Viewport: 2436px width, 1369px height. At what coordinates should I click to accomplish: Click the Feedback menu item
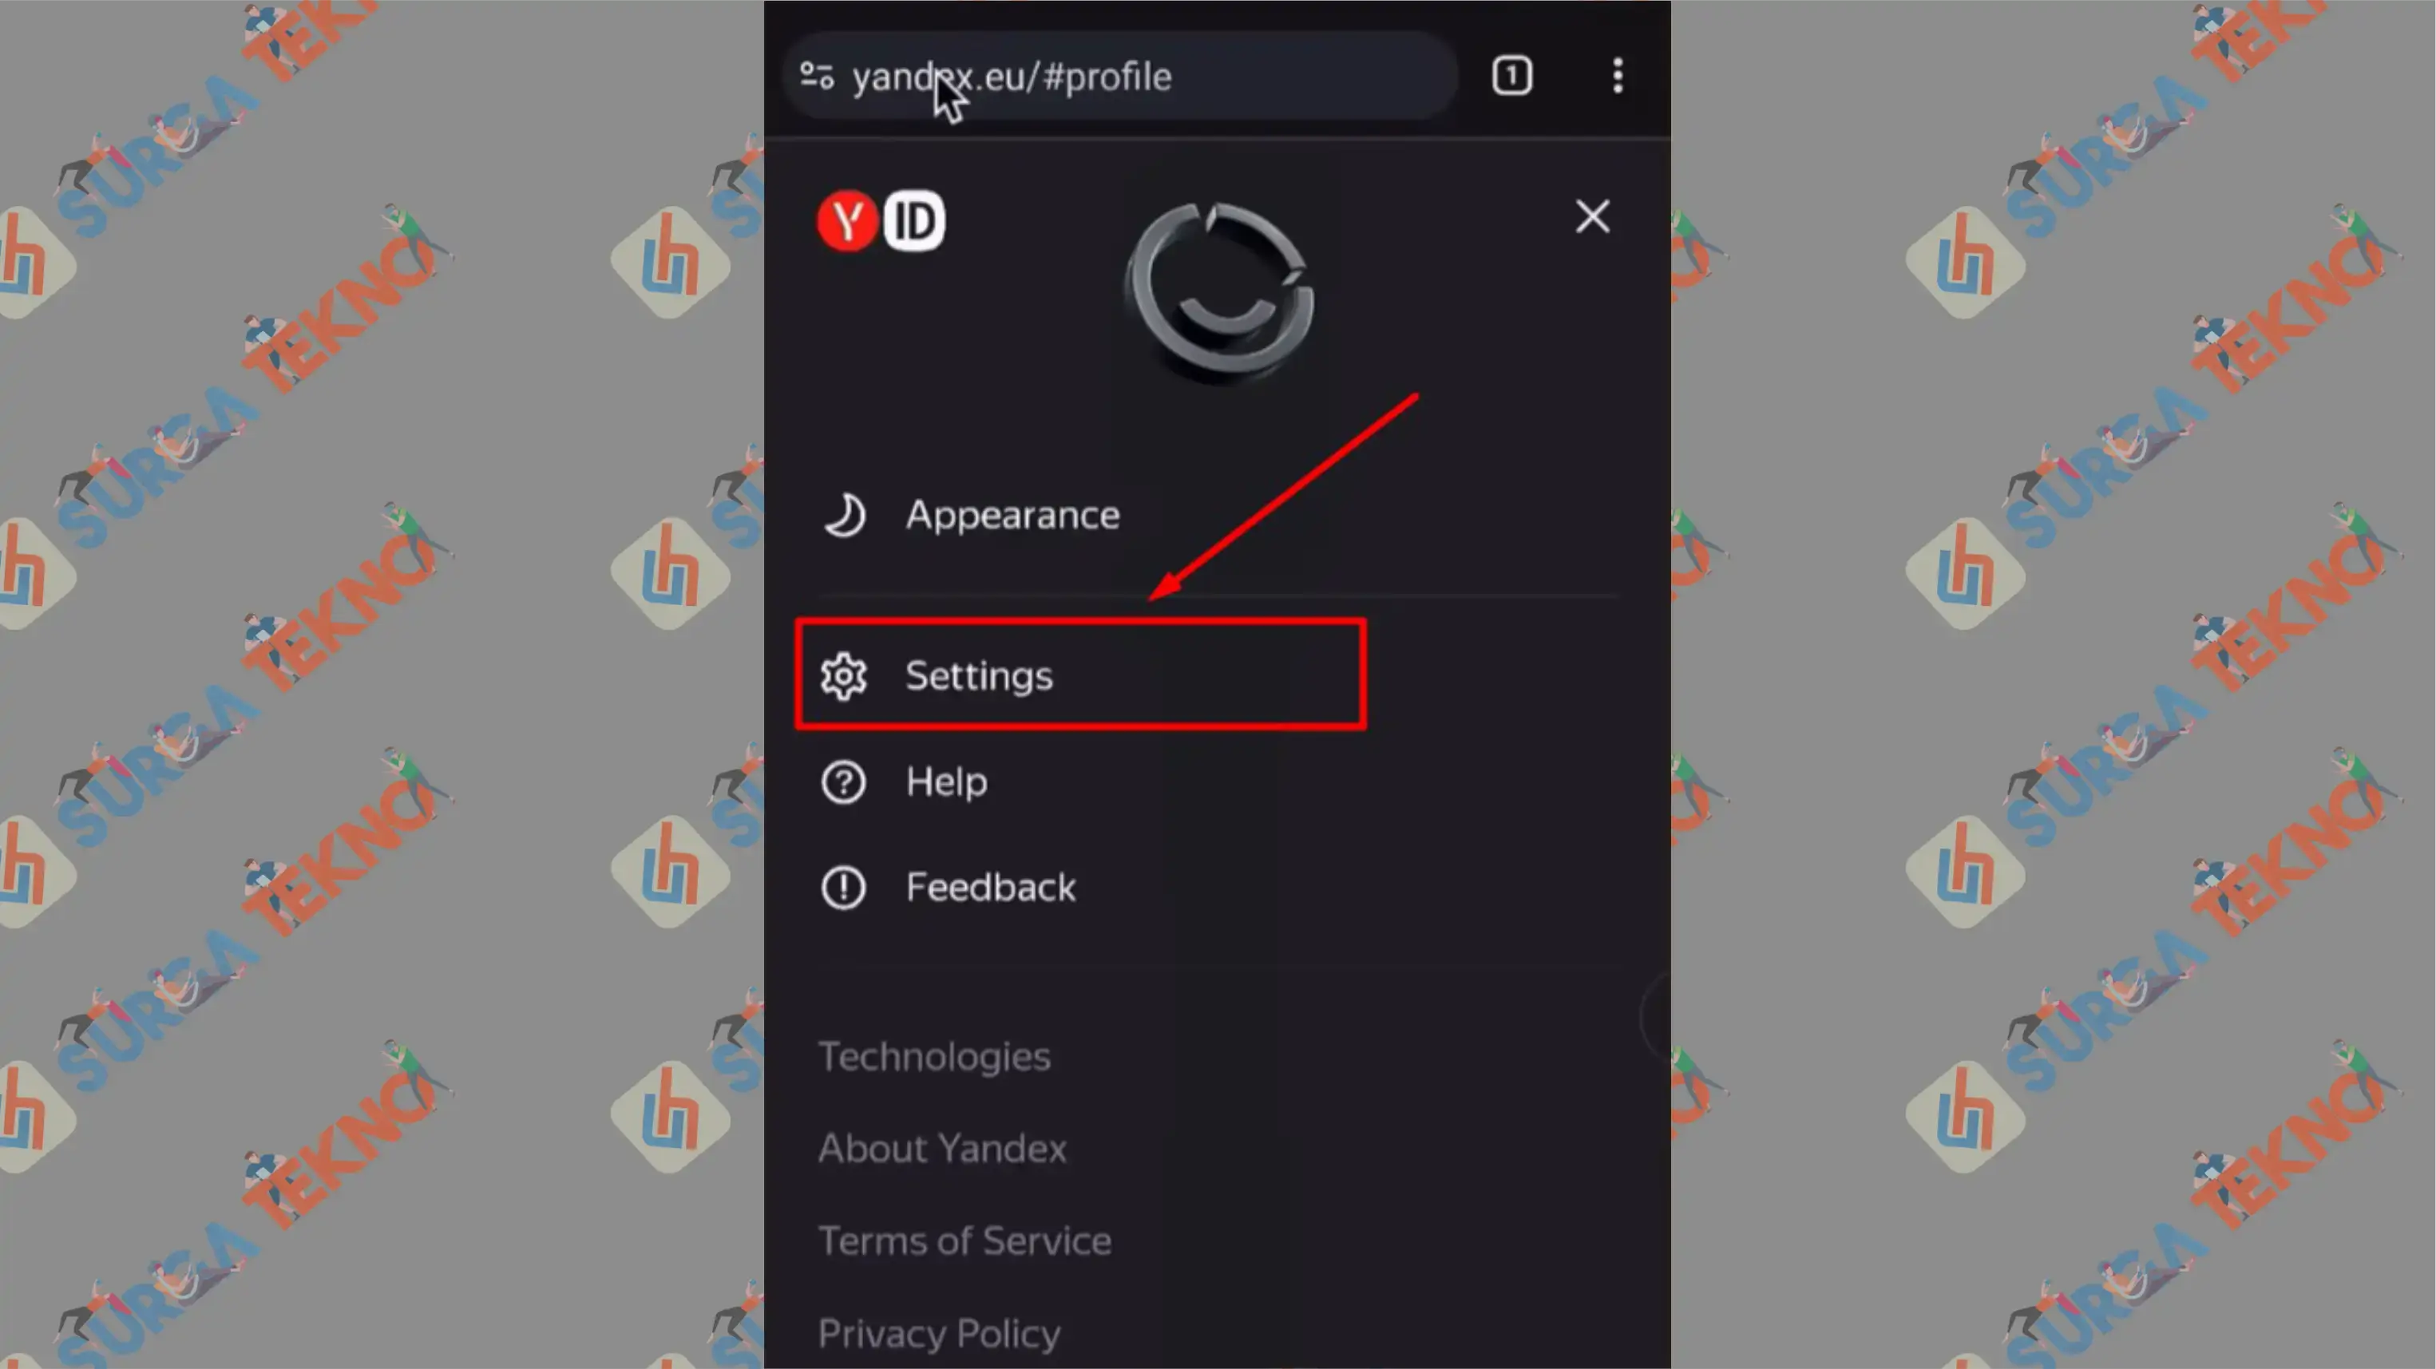pos(988,887)
